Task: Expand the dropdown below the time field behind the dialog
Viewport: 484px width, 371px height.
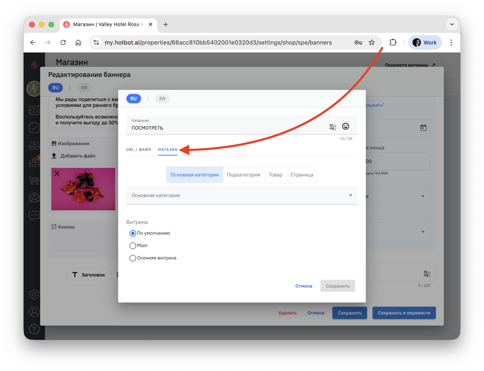Action: [423, 196]
